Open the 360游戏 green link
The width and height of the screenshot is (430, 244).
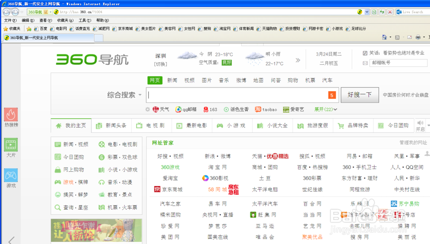[170, 167]
